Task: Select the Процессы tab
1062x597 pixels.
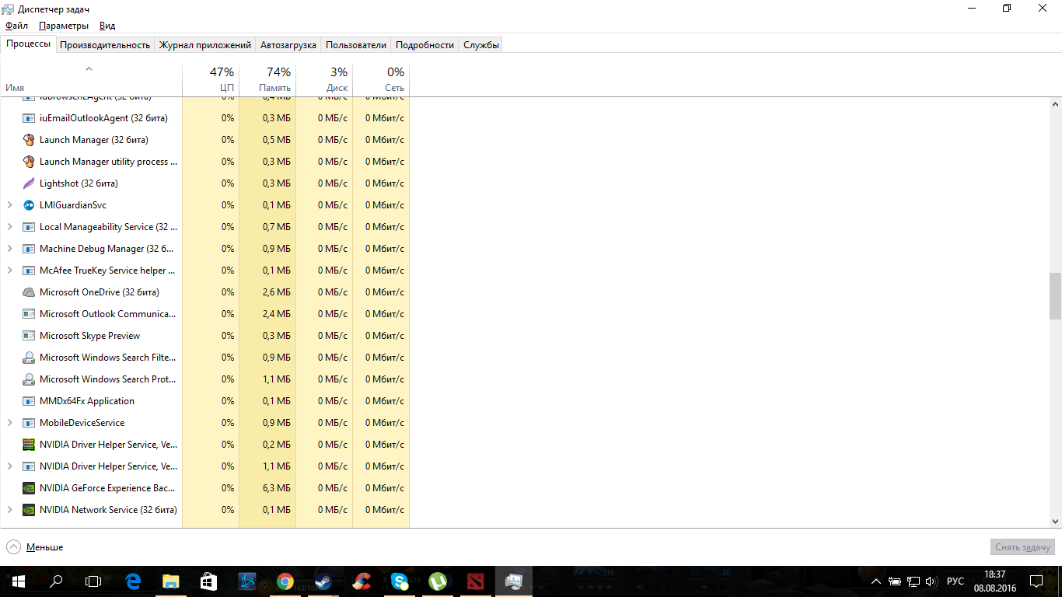Action: pyautogui.click(x=29, y=44)
